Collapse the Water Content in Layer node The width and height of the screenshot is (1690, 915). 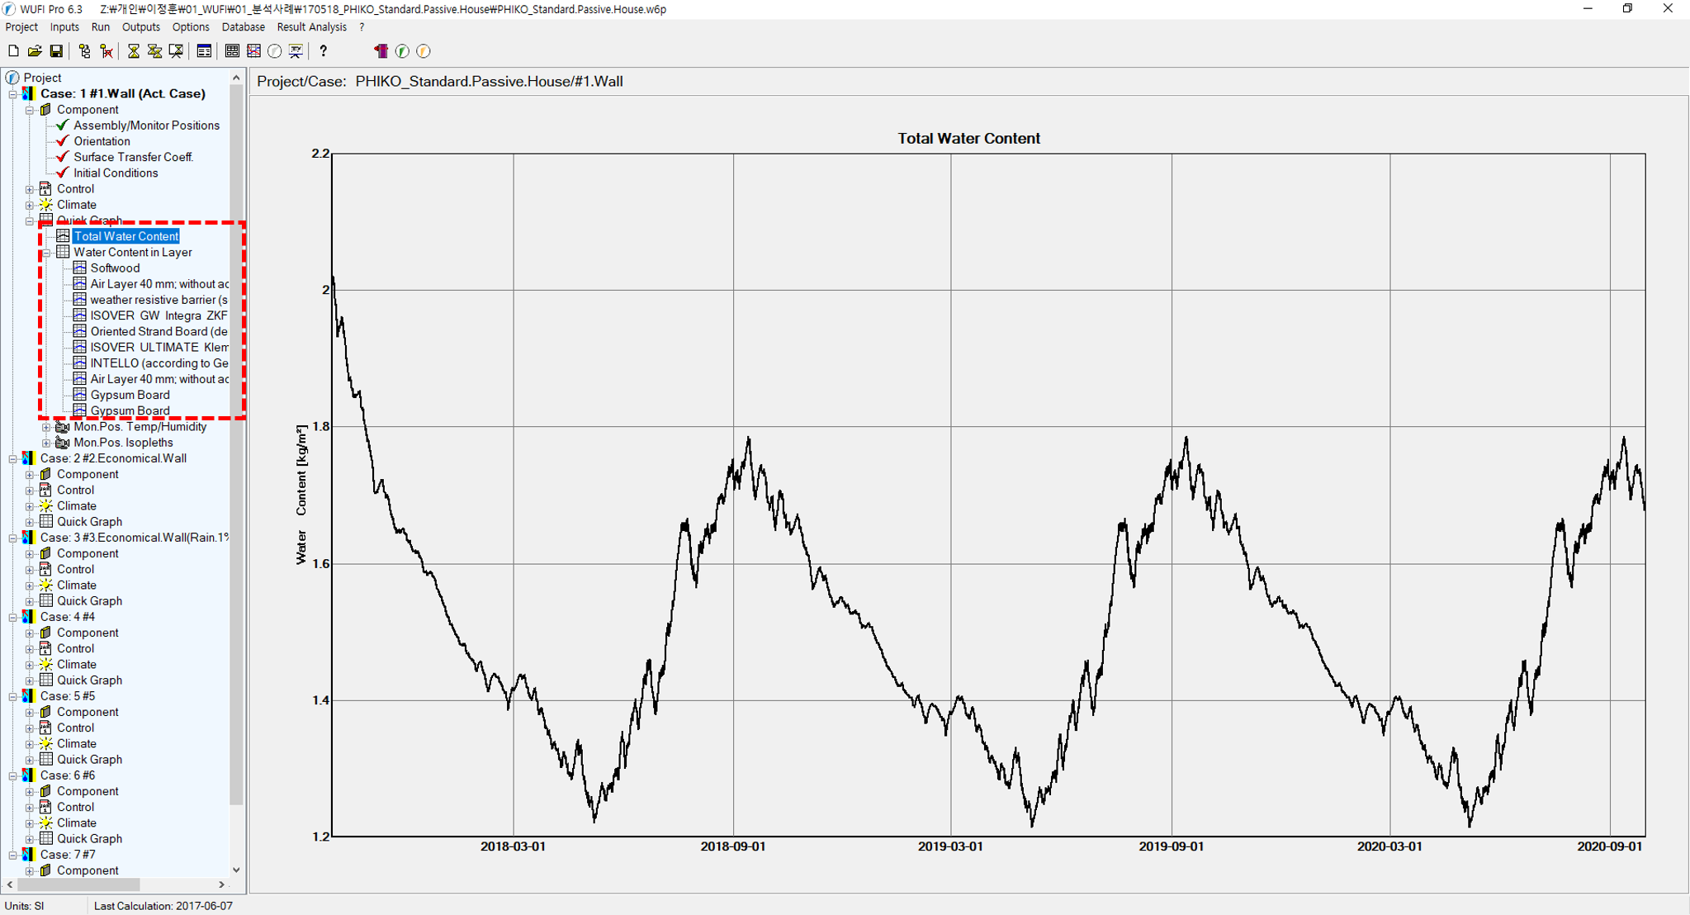click(47, 253)
